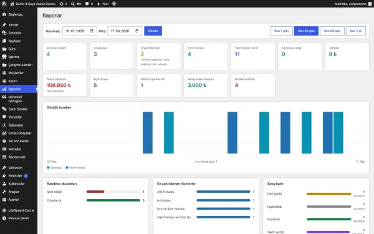Screen dimensions: 374x234
Task: Click the Tahsil edilen kapora 3.000 ₺ value
Action: click(197, 85)
